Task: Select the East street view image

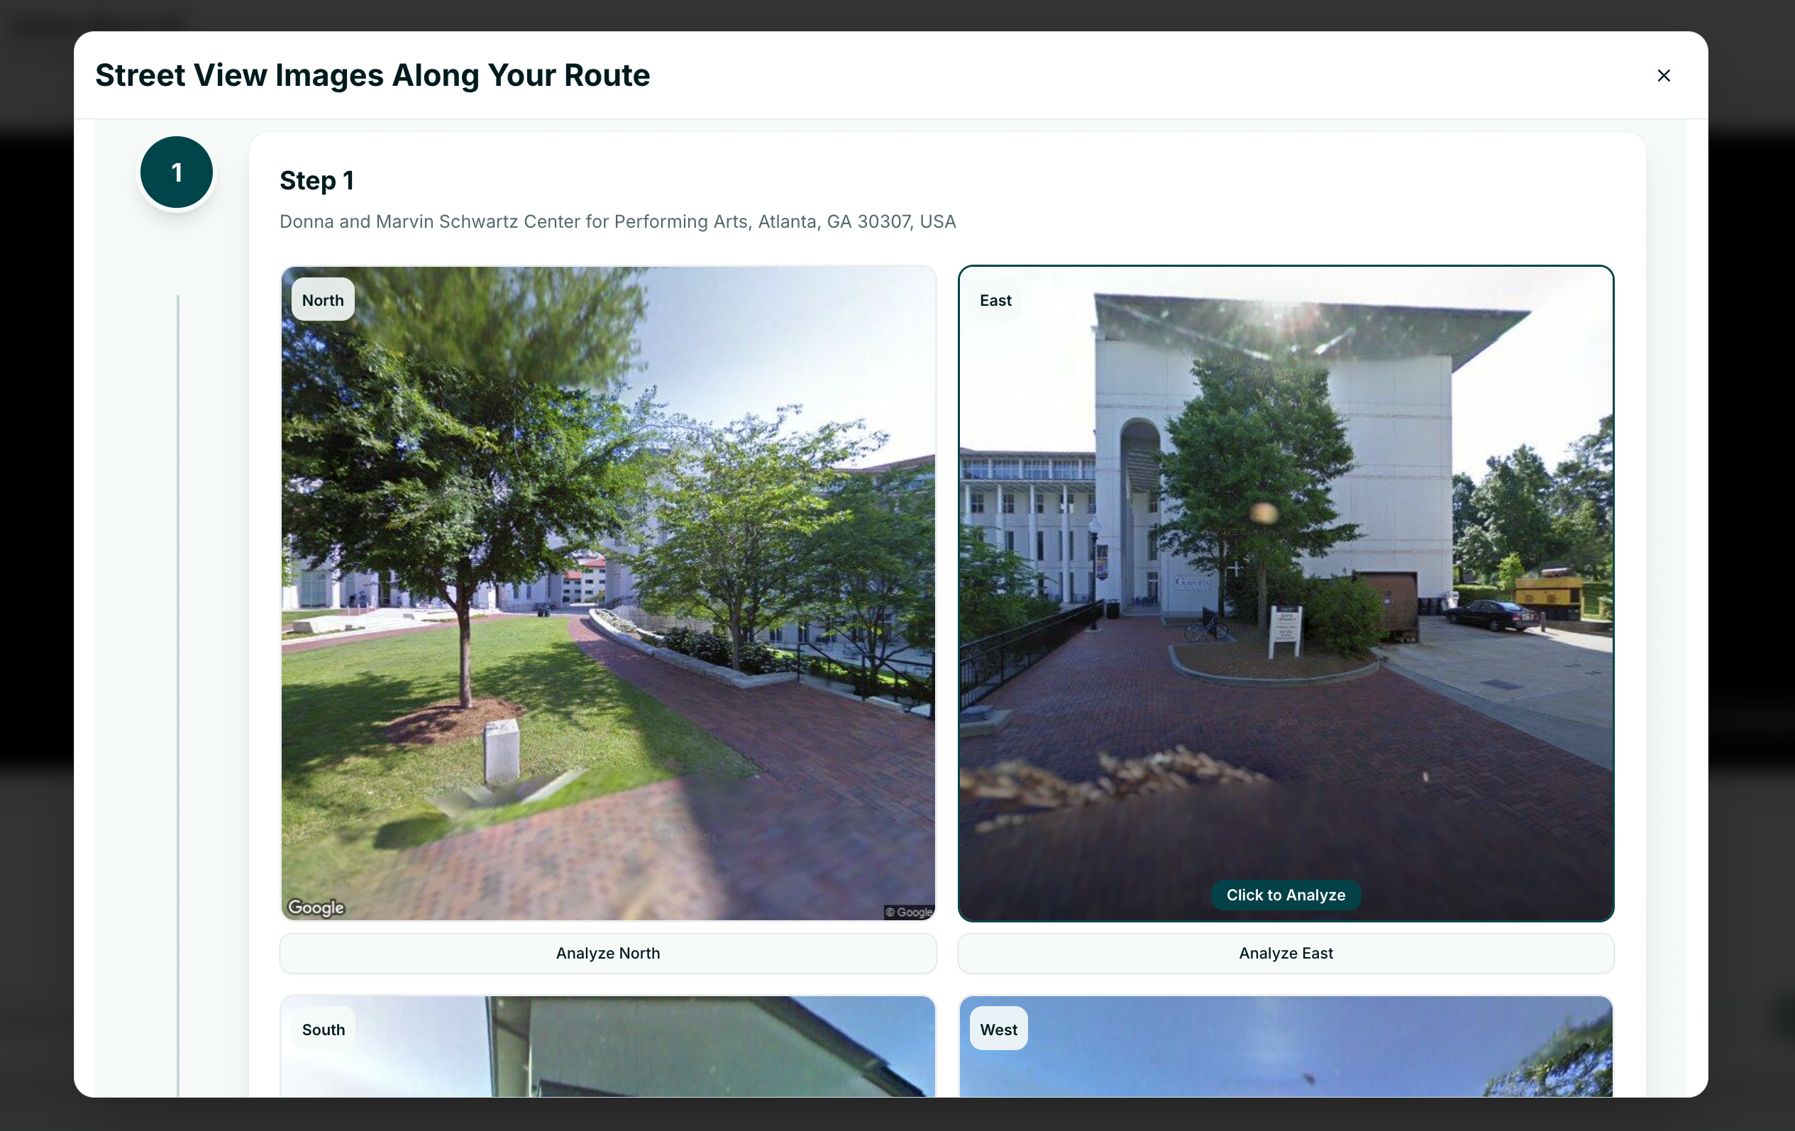Action: [x=1285, y=592]
